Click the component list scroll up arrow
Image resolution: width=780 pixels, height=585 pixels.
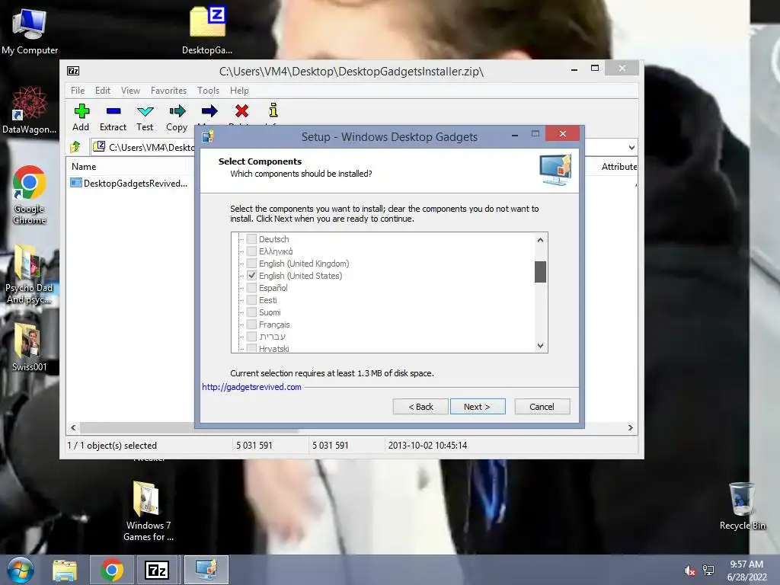pos(540,240)
